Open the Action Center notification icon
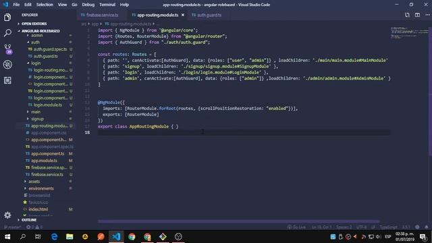 tap(423, 237)
